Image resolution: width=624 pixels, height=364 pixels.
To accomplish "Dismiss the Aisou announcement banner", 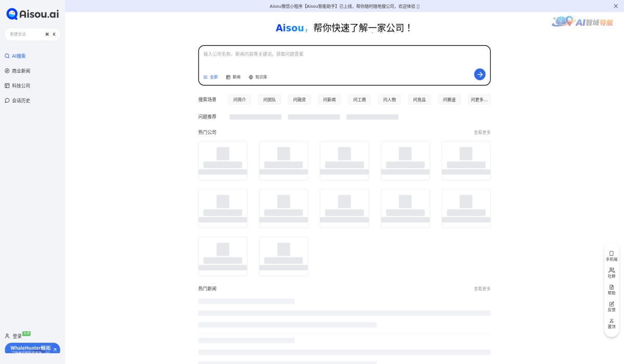I will point(616,6).
